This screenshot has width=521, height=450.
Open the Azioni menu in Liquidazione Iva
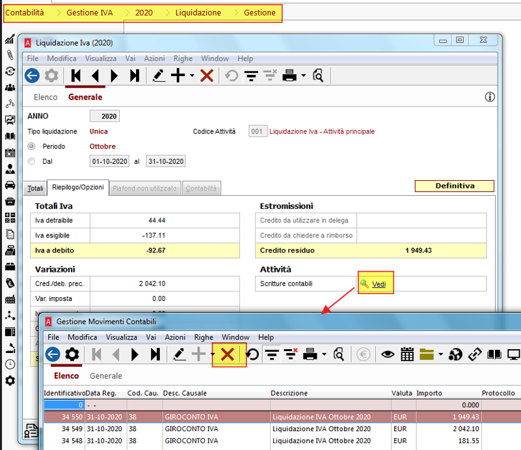[154, 59]
